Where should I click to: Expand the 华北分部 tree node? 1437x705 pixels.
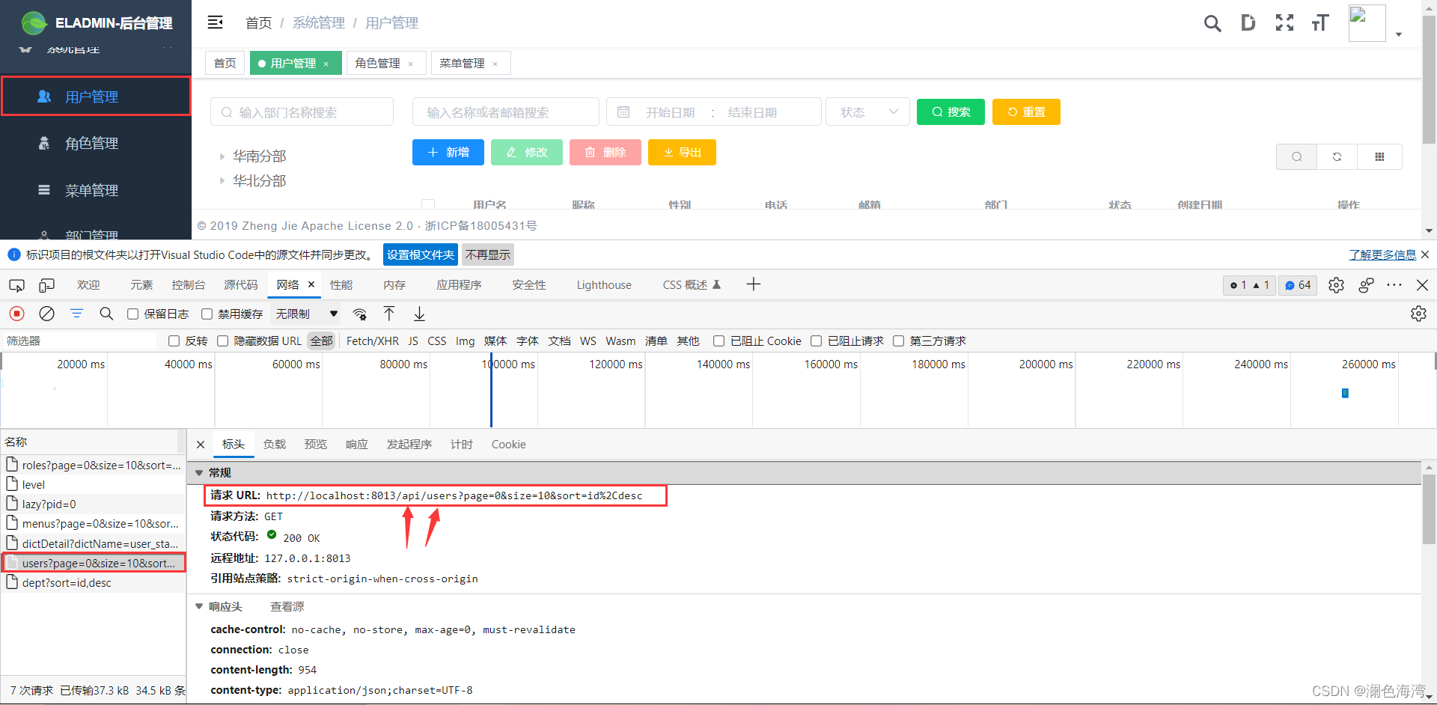coord(222,181)
